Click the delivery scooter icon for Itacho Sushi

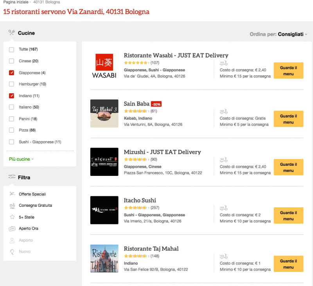(223, 208)
